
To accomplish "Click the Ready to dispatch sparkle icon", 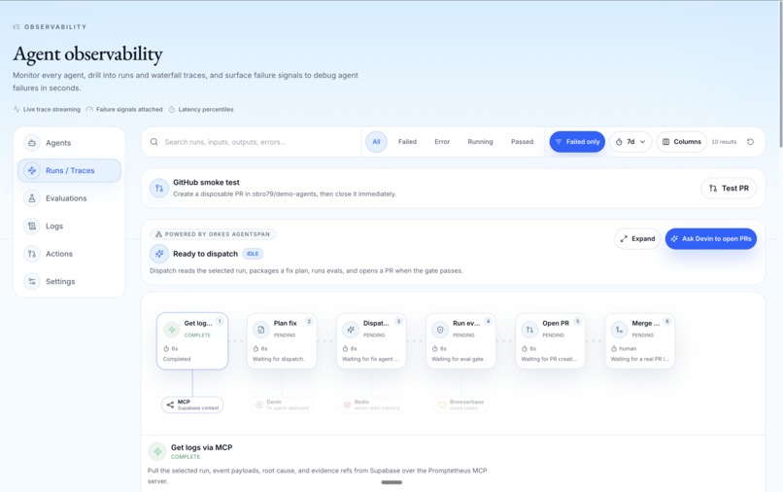I will click(x=159, y=254).
